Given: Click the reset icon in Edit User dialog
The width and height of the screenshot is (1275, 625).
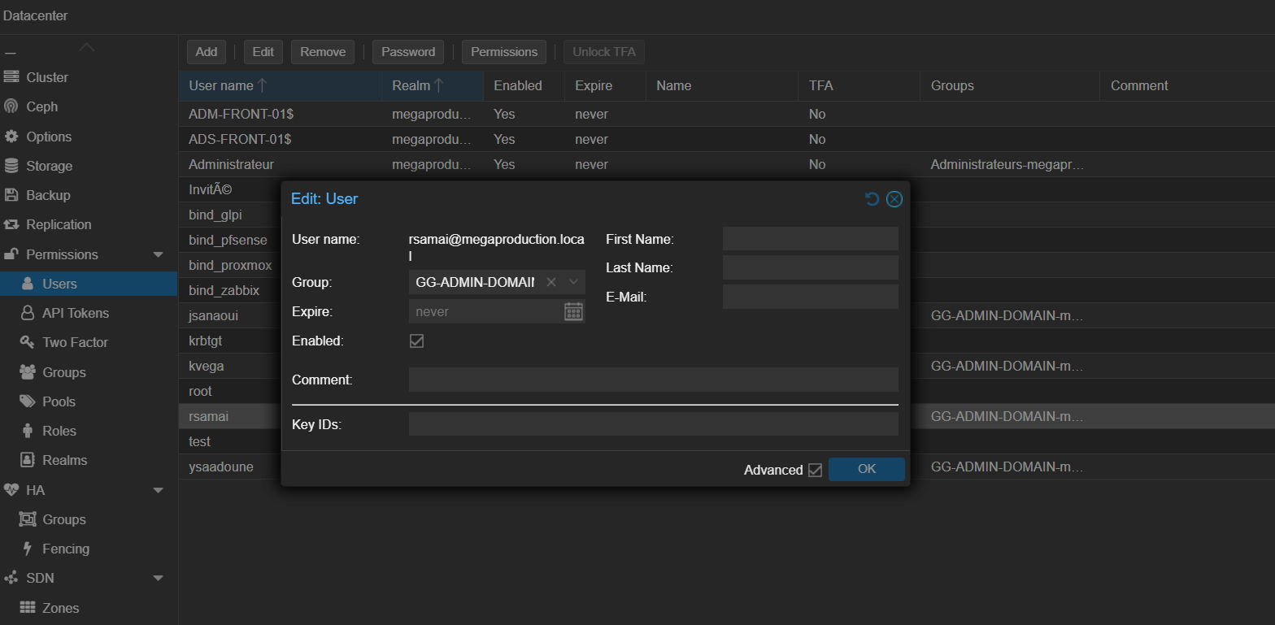Looking at the screenshot, I should (872, 199).
